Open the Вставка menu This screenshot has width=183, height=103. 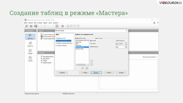[x=40, y=23]
